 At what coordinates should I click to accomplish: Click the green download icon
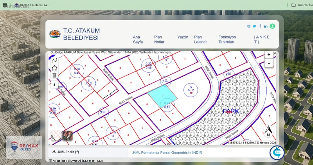pos(272,26)
